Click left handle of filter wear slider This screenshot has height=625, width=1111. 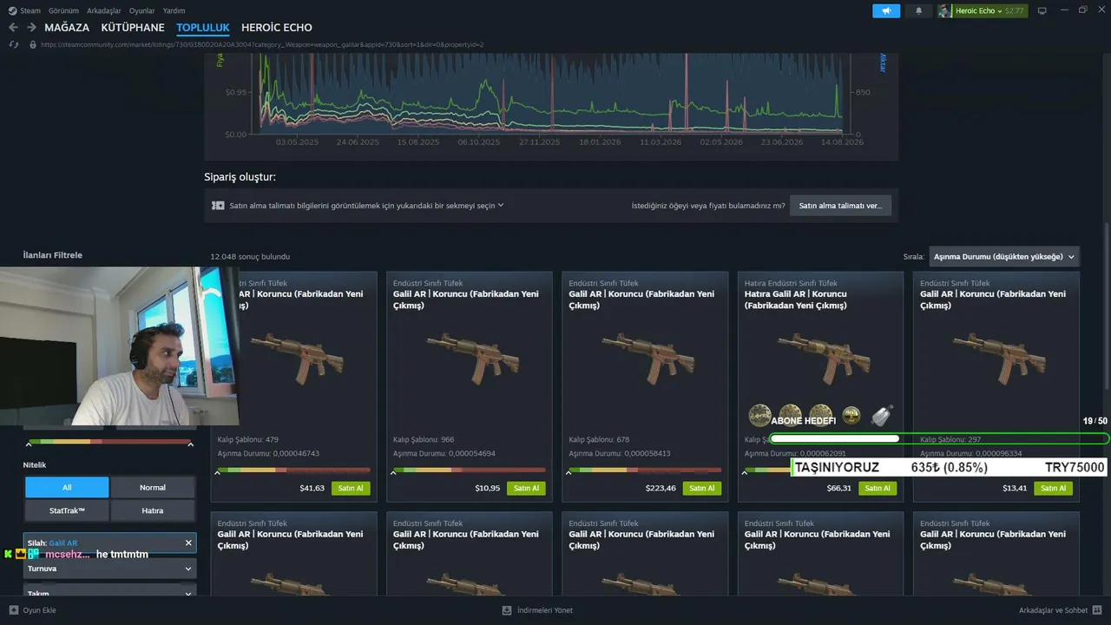point(29,444)
